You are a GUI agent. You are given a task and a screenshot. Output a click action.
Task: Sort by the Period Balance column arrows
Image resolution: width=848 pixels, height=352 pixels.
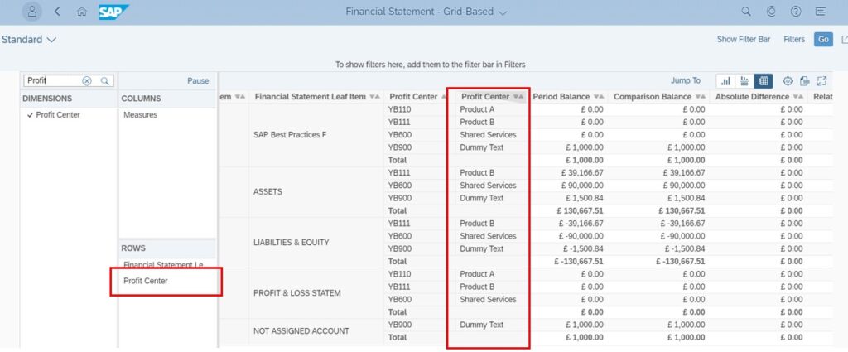pyautogui.click(x=598, y=97)
